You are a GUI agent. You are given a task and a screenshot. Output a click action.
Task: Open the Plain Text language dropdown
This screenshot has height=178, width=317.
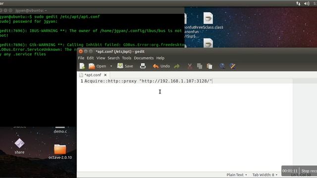click(237, 175)
